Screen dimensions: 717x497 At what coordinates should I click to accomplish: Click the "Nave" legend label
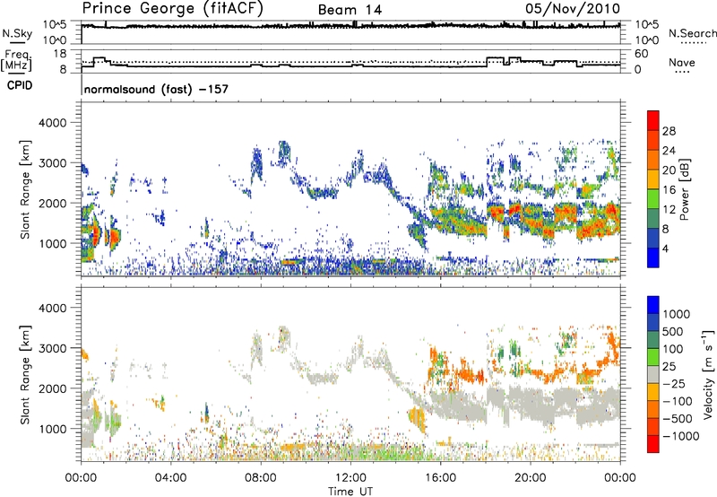[x=681, y=63]
